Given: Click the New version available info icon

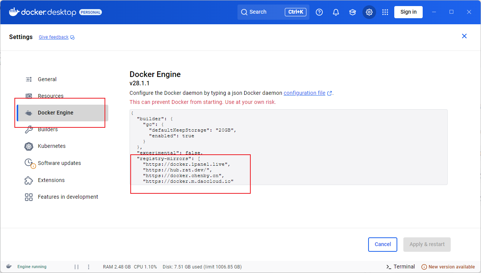Looking at the screenshot, I should point(424,267).
